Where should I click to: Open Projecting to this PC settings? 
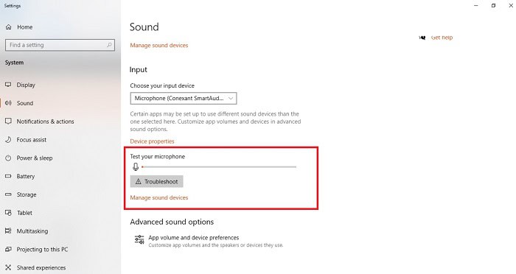click(x=42, y=250)
